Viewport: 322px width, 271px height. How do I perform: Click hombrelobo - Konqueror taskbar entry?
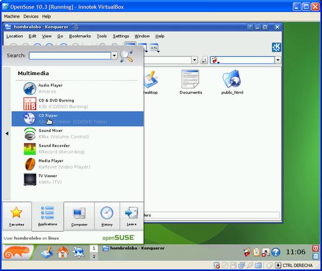(x=134, y=248)
